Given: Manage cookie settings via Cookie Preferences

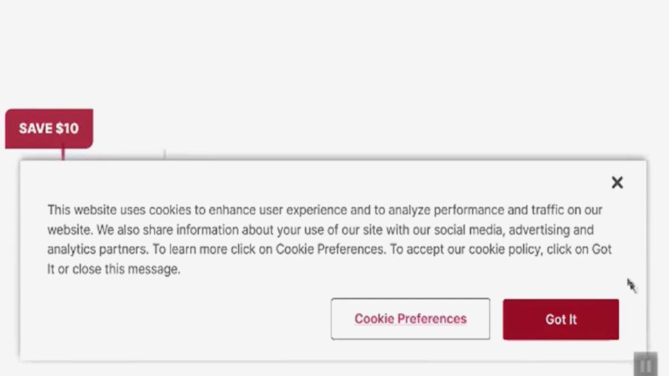Looking at the screenshot, I should point(410,319).
